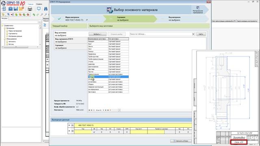This screenshot has height=146, width=260.
Task: Click the Отменить выбор button
Action: coord(117,34)
